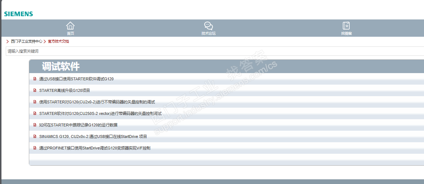424x184 pixels.
Task: Open 如何在STARTER中跟踪记录G120的运行数据 document
Action: click(78, 125)
